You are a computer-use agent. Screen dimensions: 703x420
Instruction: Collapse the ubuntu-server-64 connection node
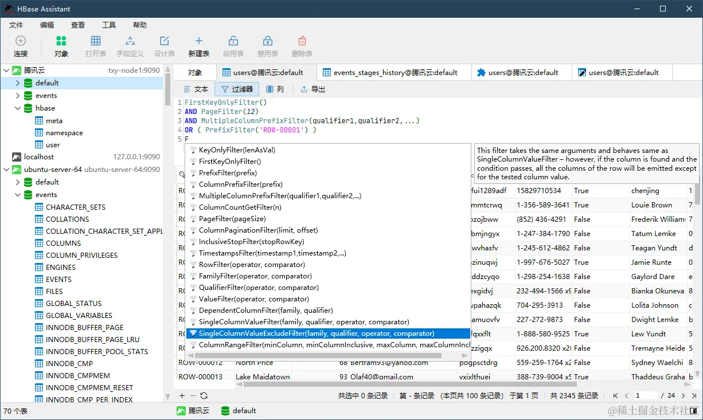[6, 170]
